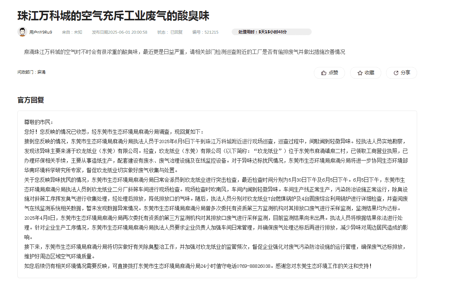Screen dimensions: 456x287
Task: Click the 问政部门：麻涌 department label
Action: pos(31,72)
